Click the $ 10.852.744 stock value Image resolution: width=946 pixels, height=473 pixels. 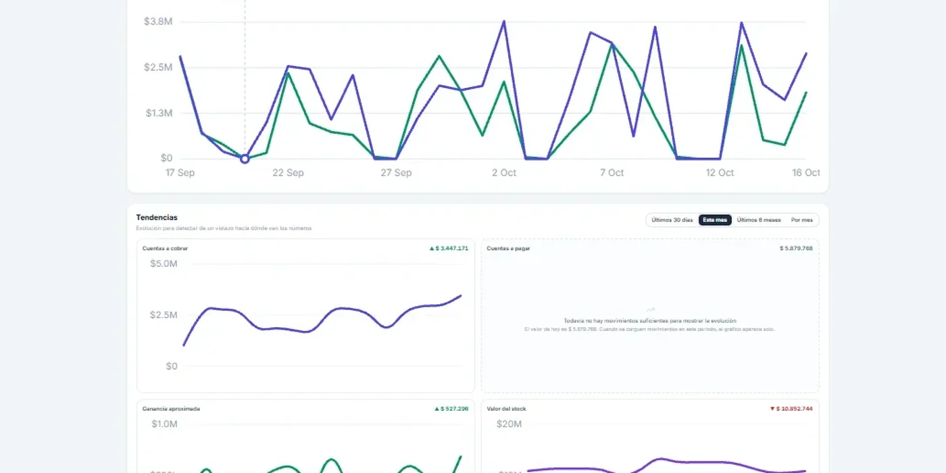click(791, 409)
